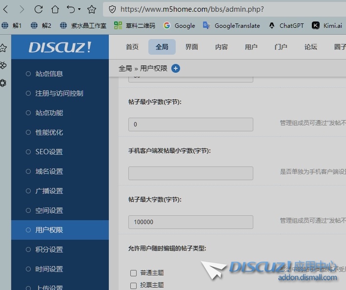Open the 草料二维码 bookmark
This screenshot has height=290, width=346.
135,25
